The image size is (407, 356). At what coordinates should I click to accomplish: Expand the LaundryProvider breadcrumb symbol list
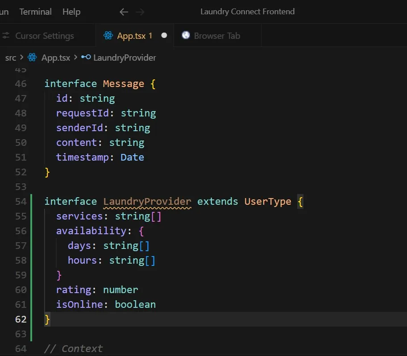pos(125,58)
